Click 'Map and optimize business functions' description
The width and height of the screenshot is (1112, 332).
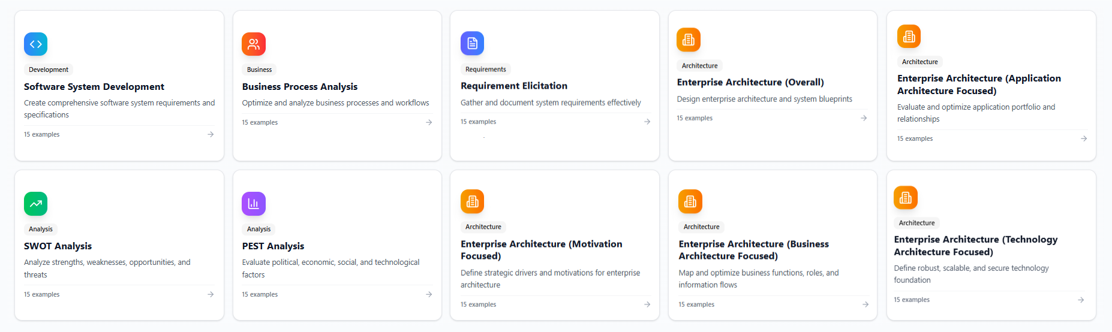click(x=759, y=279)
